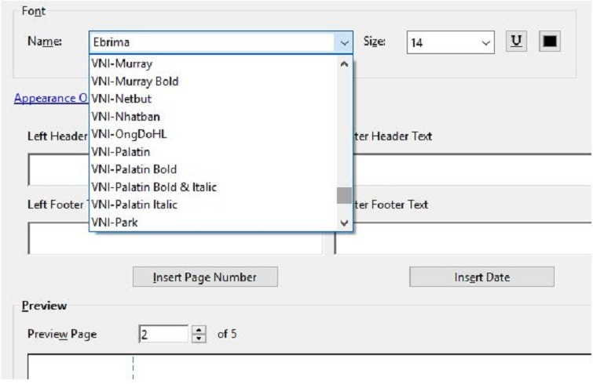
Task: Click the Insert Date button
Action: (481, 277)
